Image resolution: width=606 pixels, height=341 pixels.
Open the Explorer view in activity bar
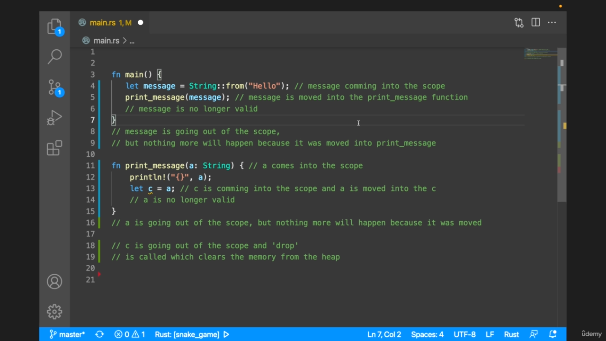click(x=54, y=27)
